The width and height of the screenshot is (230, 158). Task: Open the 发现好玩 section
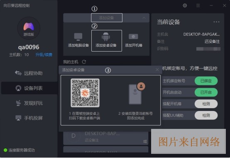[x=29, y=103]
